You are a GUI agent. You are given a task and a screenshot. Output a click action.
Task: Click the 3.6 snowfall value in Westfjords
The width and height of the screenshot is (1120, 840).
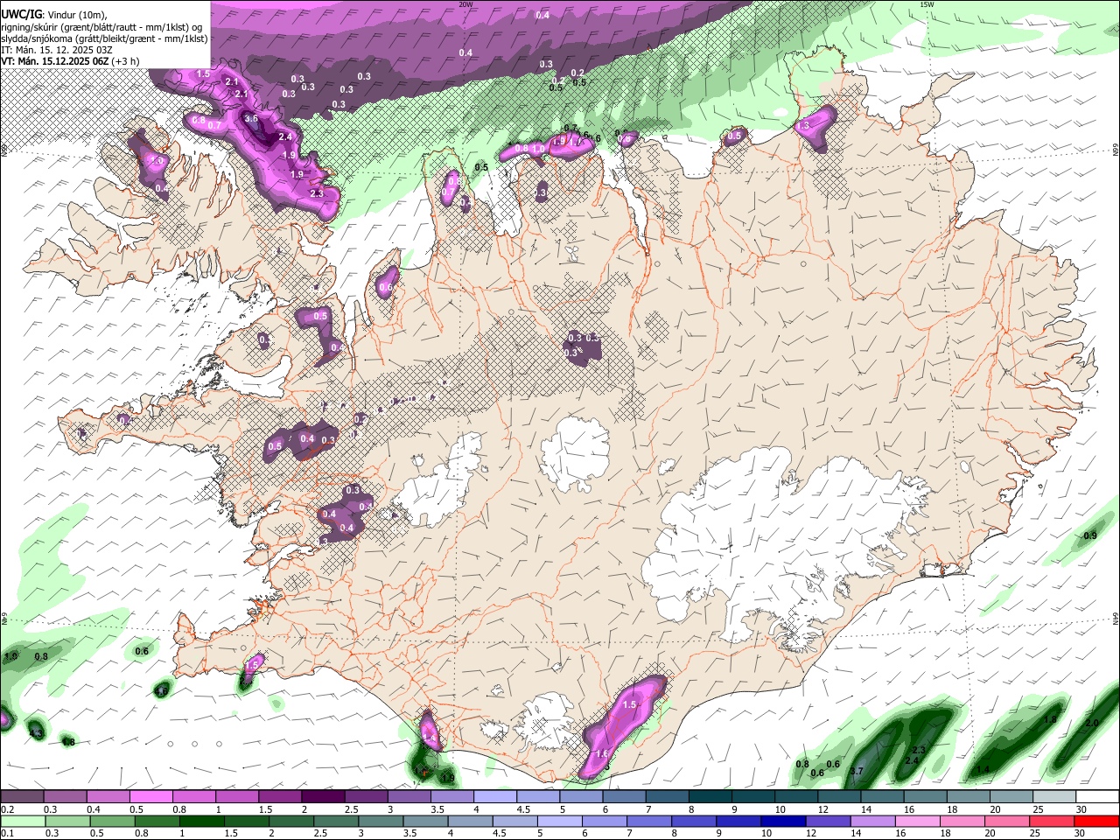click(251, 119)
